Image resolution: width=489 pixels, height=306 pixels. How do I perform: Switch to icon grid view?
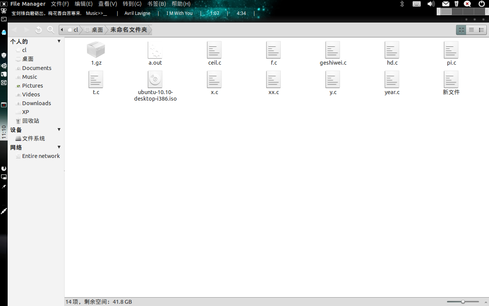point(461,30)
